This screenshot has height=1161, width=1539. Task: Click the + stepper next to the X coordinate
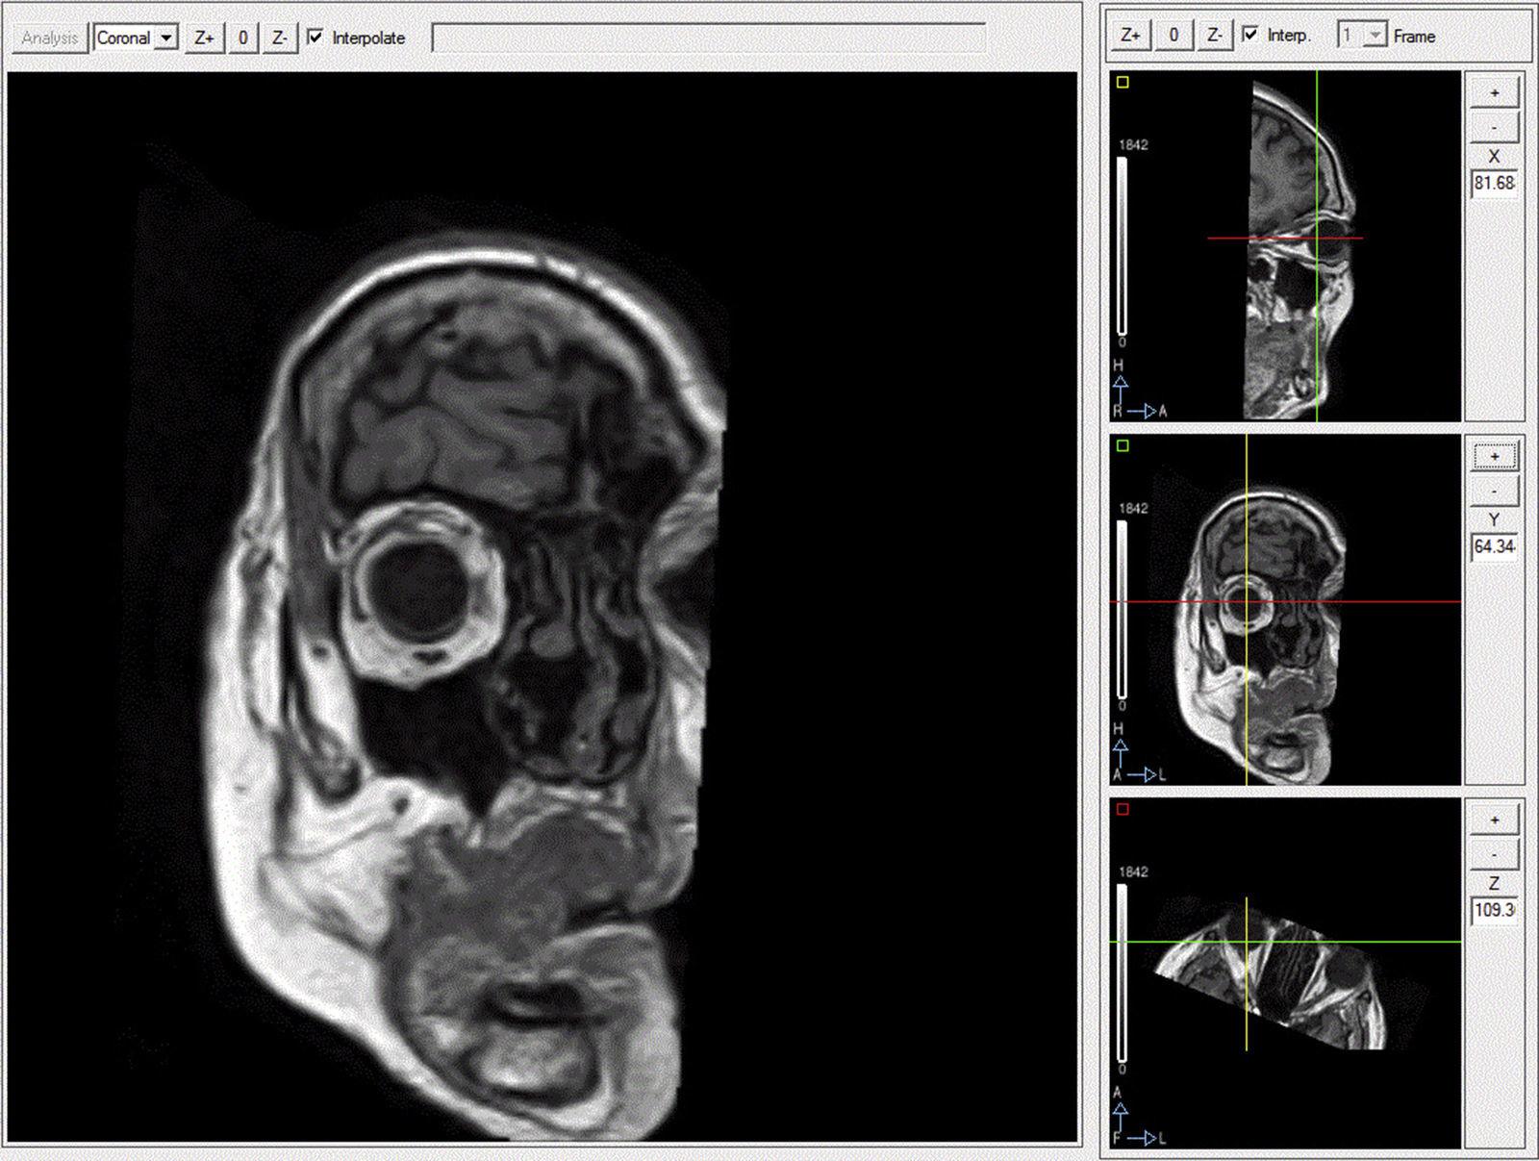(1494, 92)
